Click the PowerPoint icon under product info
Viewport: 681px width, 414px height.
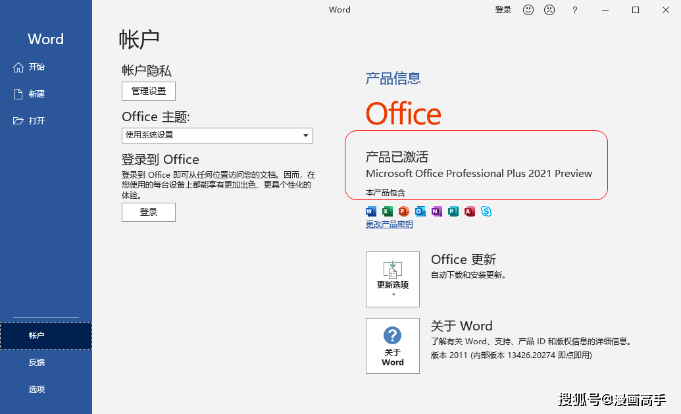[403, 211]
